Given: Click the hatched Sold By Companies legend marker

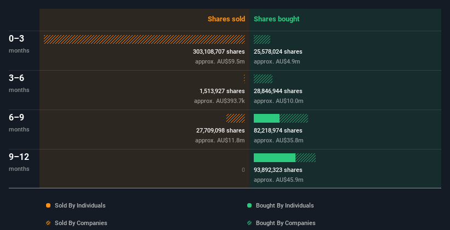Looking at the screenshot, I should pos(49,223).
